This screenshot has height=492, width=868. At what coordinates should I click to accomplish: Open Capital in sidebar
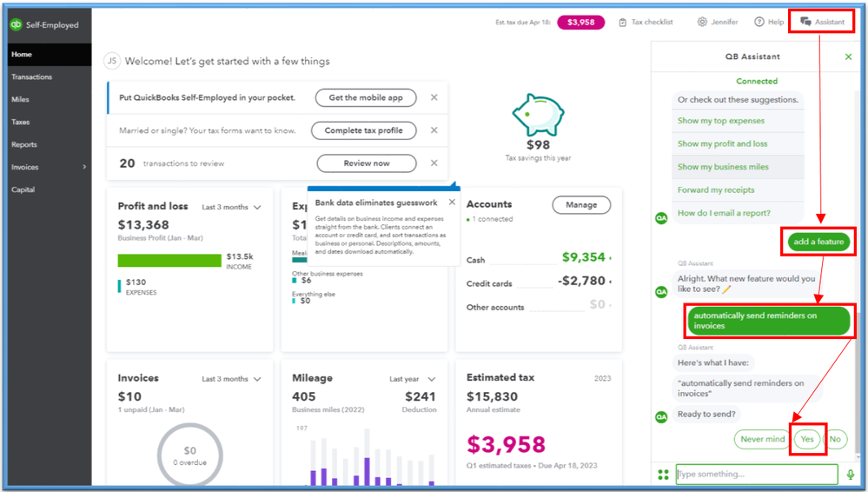[50, 189]
